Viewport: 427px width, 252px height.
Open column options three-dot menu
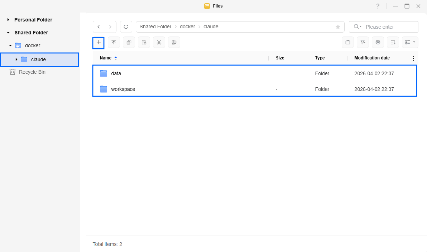[413, 58]
